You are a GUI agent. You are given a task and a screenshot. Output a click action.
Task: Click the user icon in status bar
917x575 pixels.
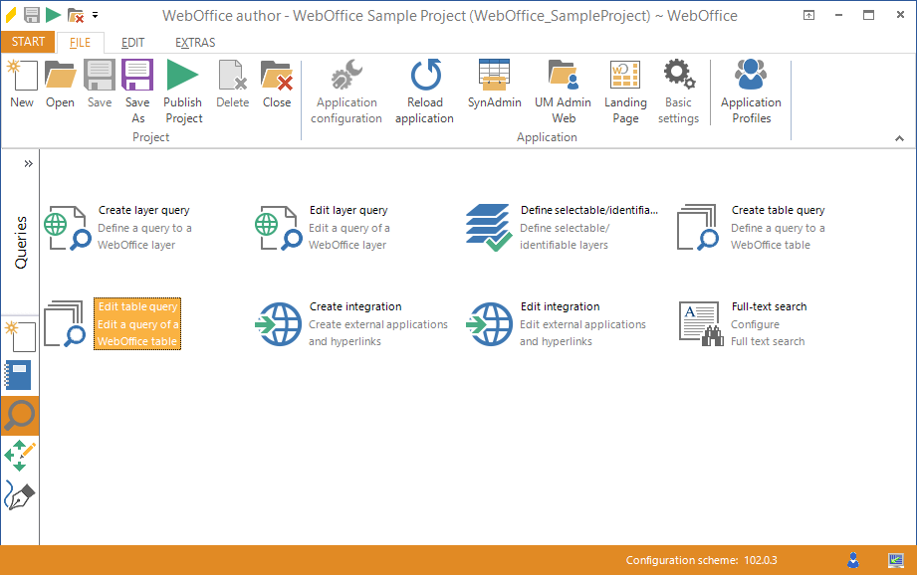point(853,560)
